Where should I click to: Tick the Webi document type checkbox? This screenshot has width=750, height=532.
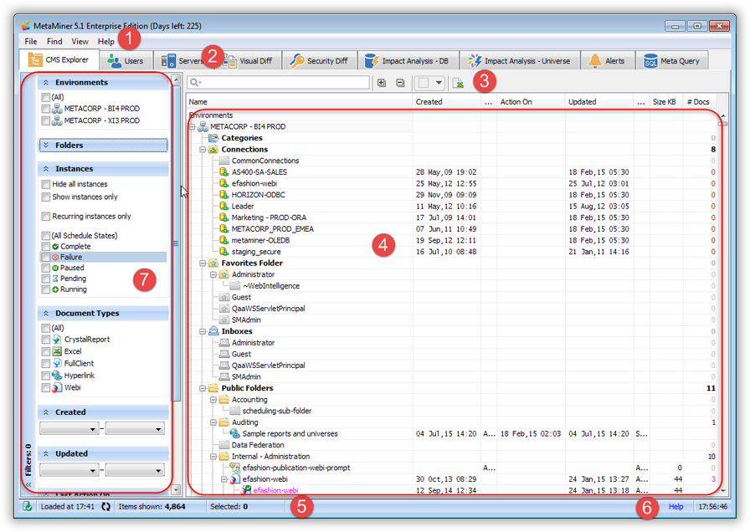46,387
